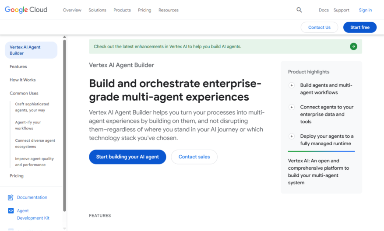Go to Docs in the header
384x231 pixels.
pos(324,10)
